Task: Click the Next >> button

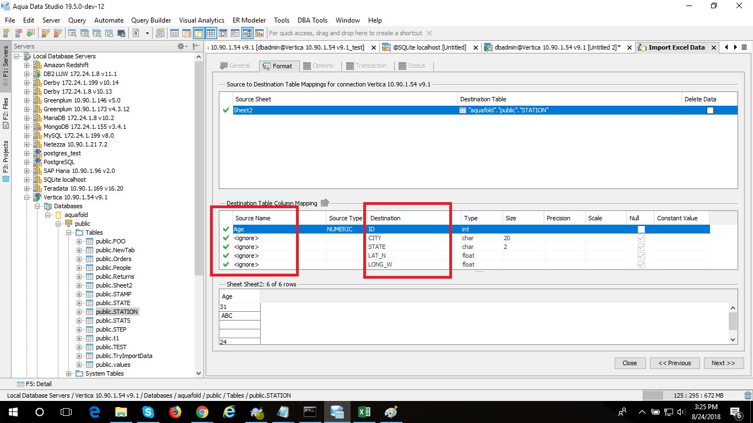Action: pyautogui.click(x=723, y=363)
